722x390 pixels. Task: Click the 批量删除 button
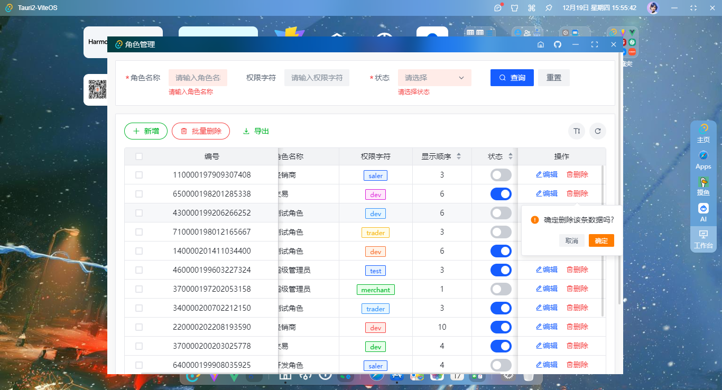tap(201, 131)
